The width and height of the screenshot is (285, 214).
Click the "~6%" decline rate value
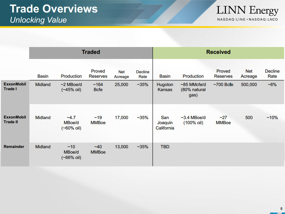pos(272,85)
